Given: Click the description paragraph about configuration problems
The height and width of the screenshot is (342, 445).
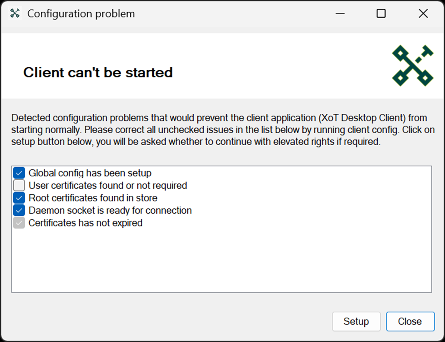Looking at the screenshot, I should pos(223,130).
